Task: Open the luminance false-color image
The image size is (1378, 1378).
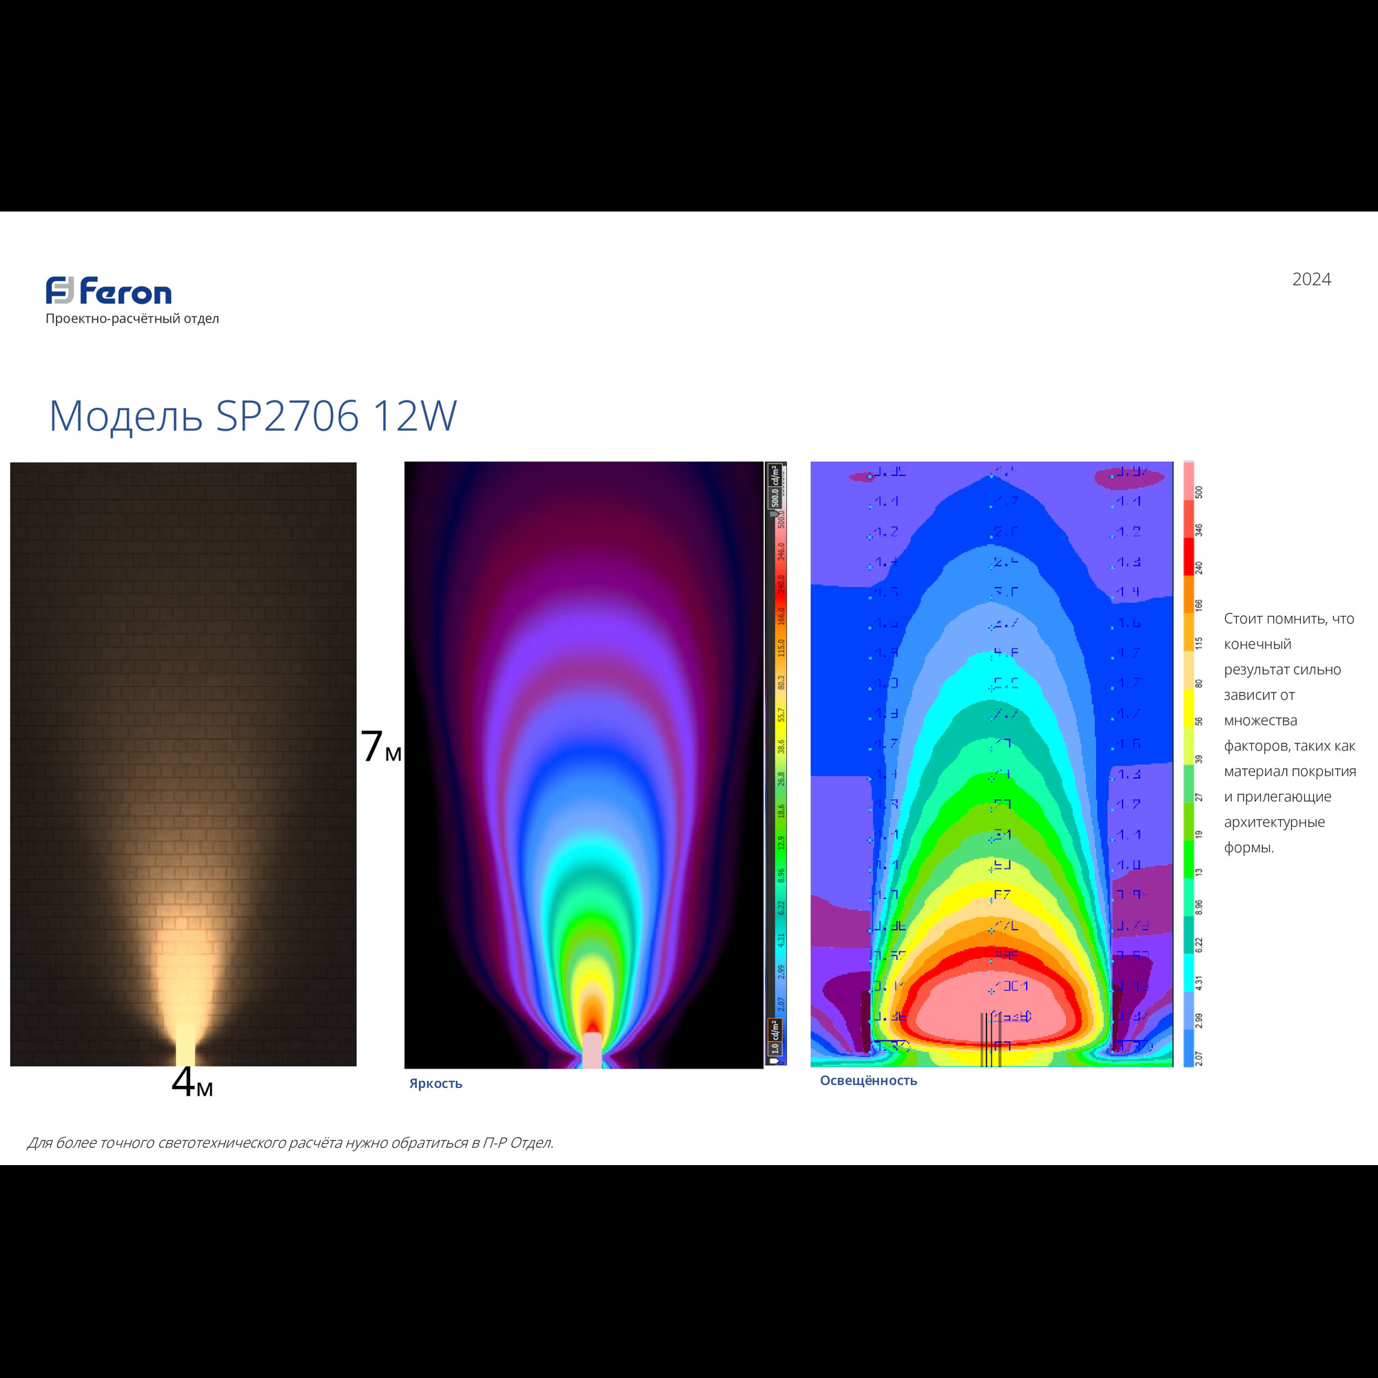Action: (x=584, y=765)
